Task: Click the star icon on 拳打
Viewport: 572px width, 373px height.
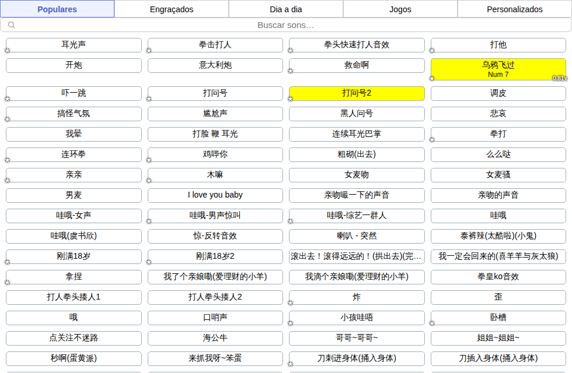Action: pos(432,140)
